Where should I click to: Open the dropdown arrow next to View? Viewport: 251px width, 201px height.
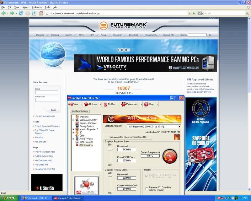coord(82,104)
